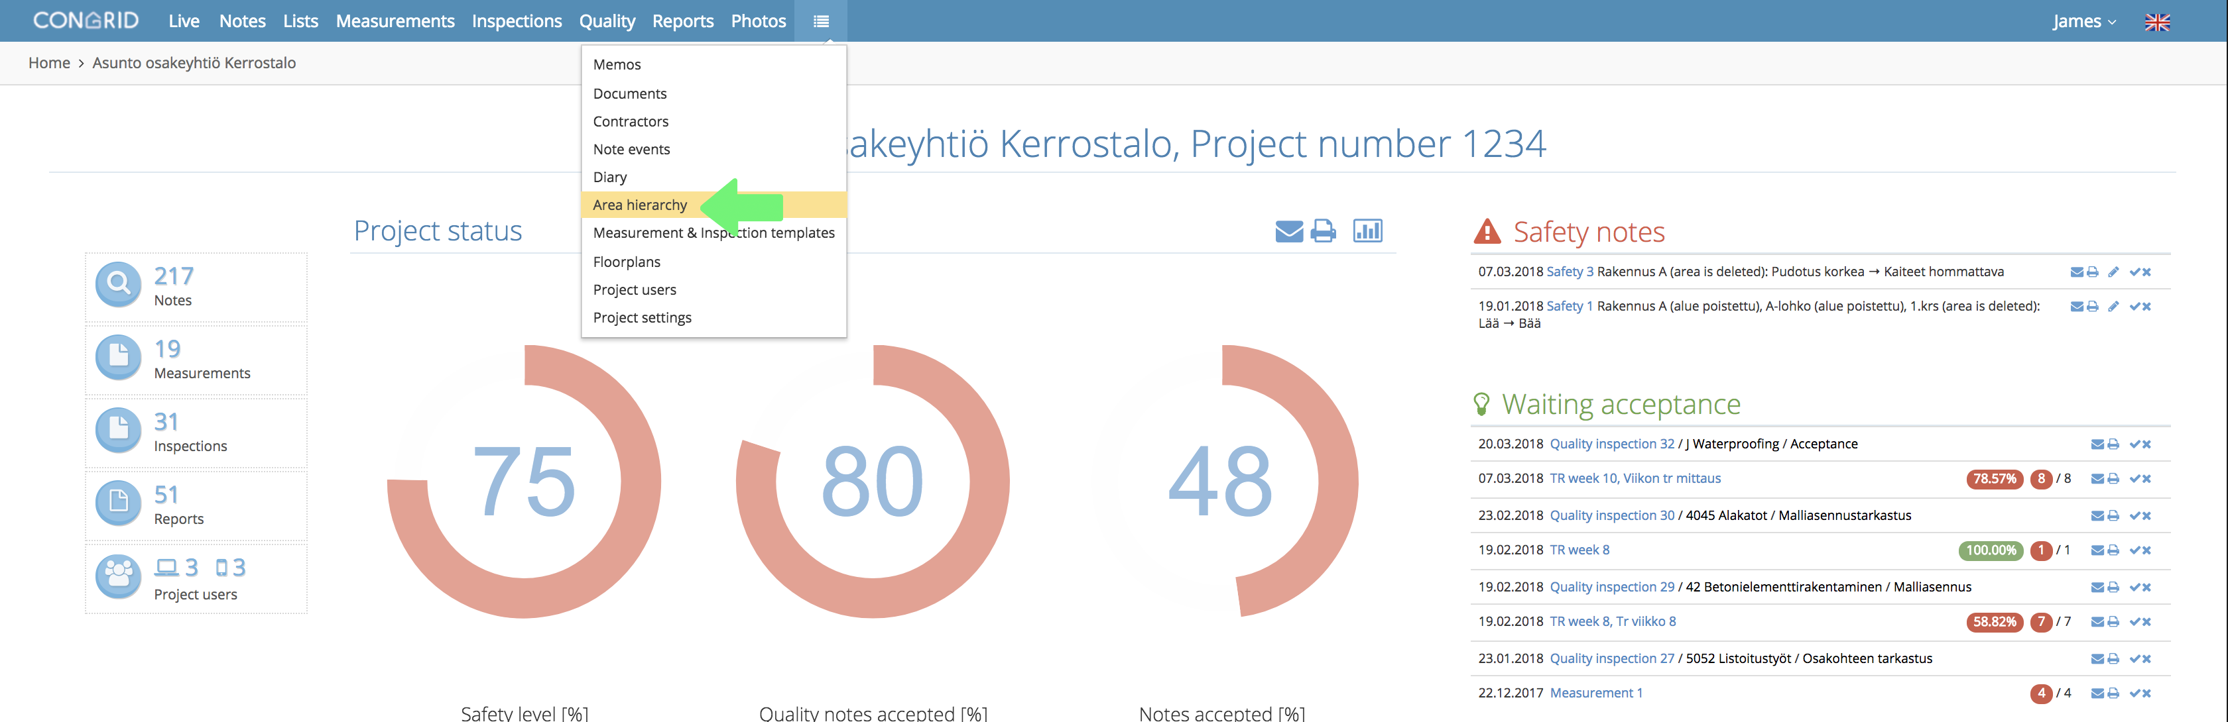The image size is (2228, 722).
Task: Reject TR week 10 row with X
Action: pos(2146,480)
